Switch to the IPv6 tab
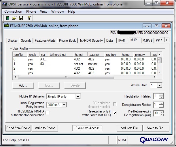This screenshot has width=176, height=147. (x=122, y=41)
